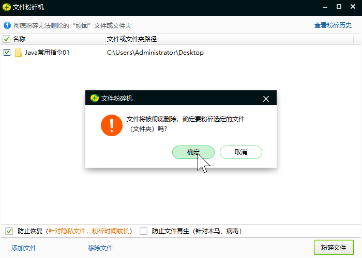Screen dimensions: 362x258
Task: Select the Java常用指令01 file name
Action: pyautogui.click(x=47, y=53)
